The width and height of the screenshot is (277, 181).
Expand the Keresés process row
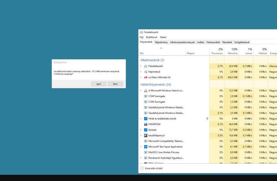click(x=141, y=130)
